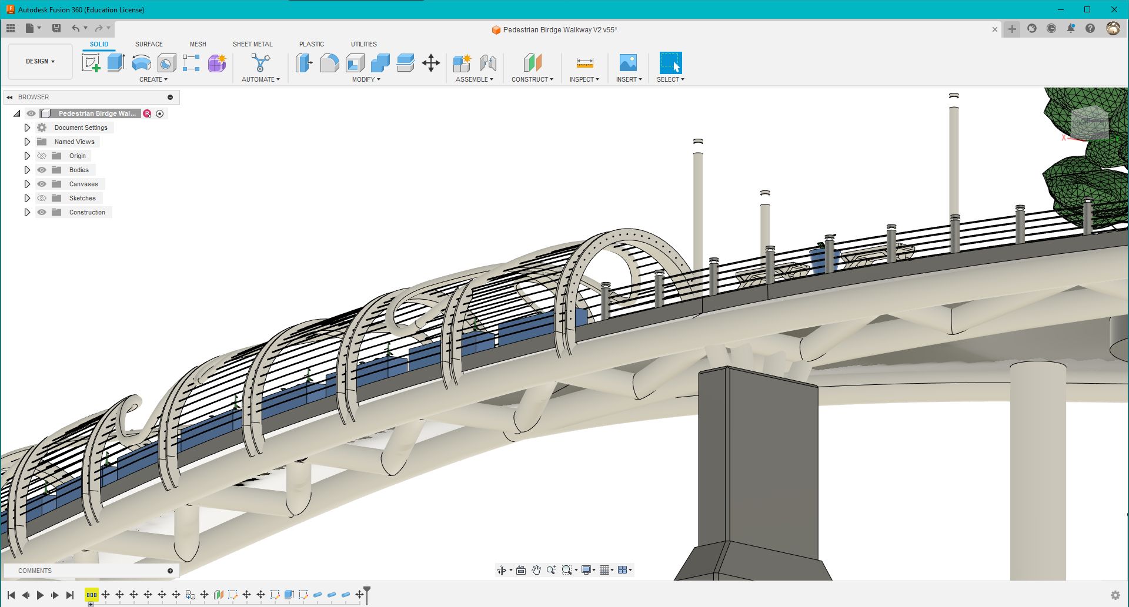1129x607 pixels.
Task: Select the Extrude tool
Action: click(115, 63)
